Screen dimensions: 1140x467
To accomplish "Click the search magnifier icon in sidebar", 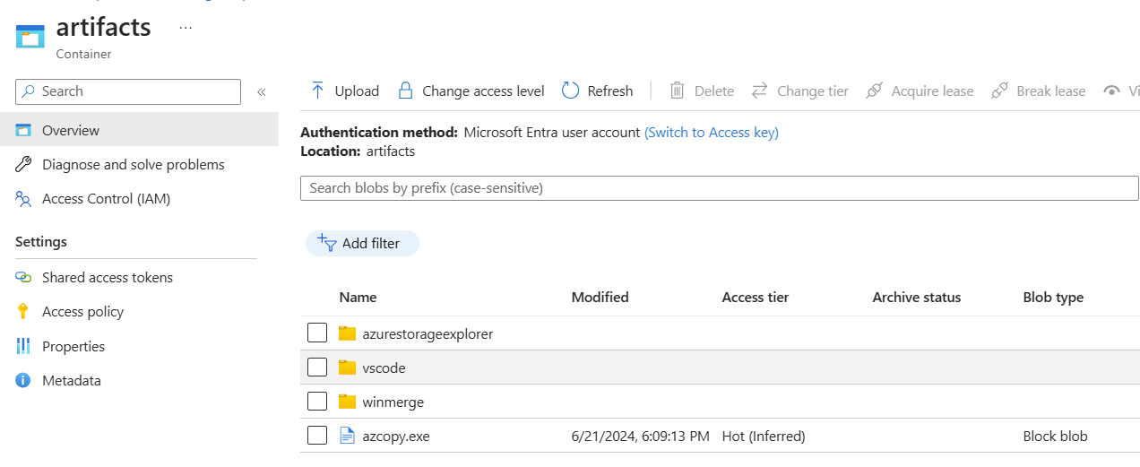I will tap(29, 91).
